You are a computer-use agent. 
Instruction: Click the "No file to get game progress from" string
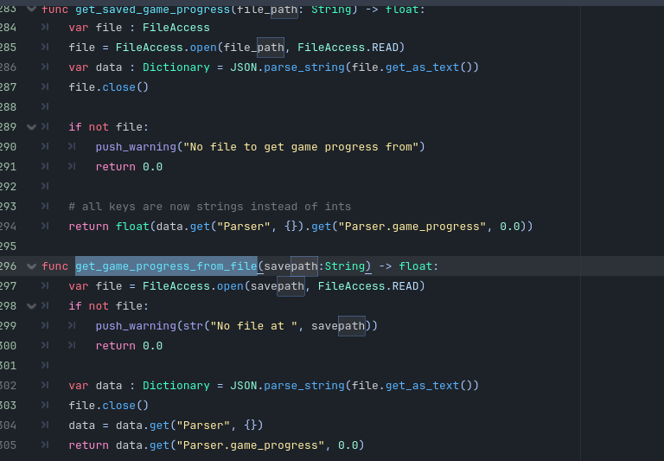[301, 147]
